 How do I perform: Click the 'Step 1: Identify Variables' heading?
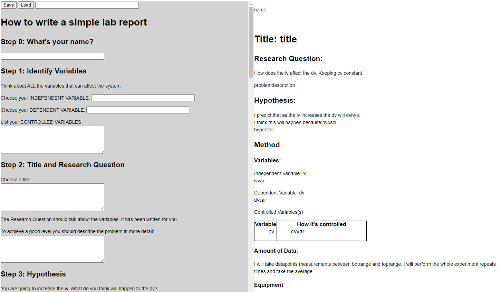[44, 71]
